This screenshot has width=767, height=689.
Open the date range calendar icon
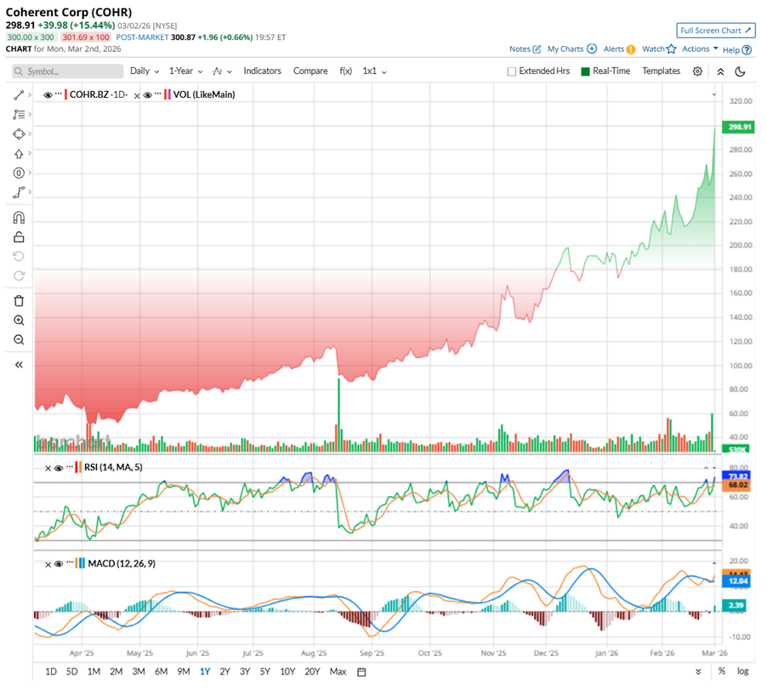pos(361,672)
